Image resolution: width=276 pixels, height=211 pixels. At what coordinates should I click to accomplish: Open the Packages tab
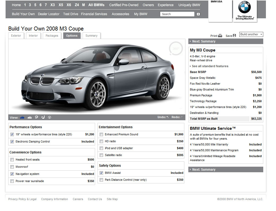(x=52, y=36)
